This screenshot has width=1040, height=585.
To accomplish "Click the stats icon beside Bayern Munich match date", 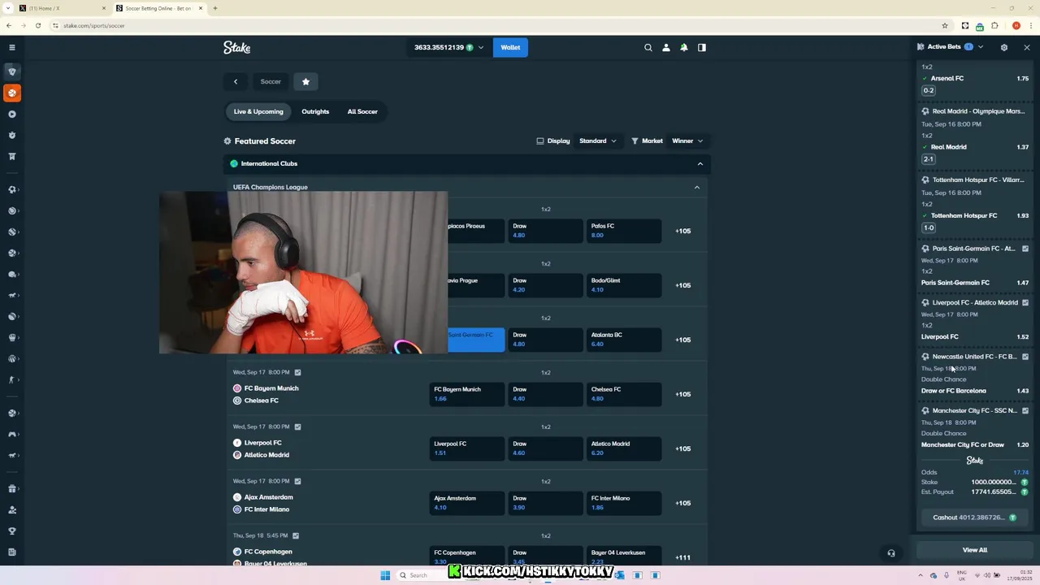I will [x=297, y=372].
